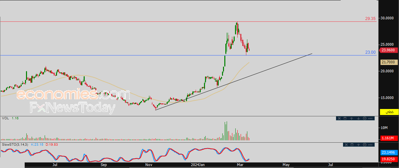The height and width of the screenshot is (168, 399).
Task: Open SlowSTO indicator settings gear
Action: [x=364, y=145]
